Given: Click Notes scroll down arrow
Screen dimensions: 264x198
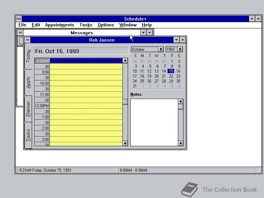Looking at the screenshot, I should pyautogui.click(x=181, y=143).
